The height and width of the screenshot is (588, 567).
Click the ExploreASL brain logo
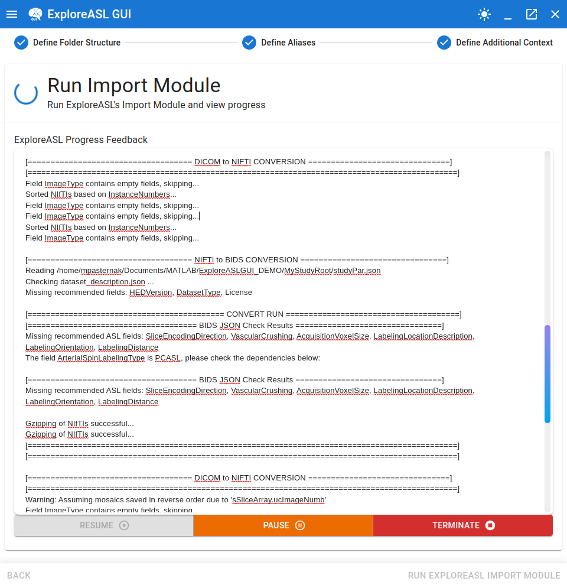(x=35, y=14)
